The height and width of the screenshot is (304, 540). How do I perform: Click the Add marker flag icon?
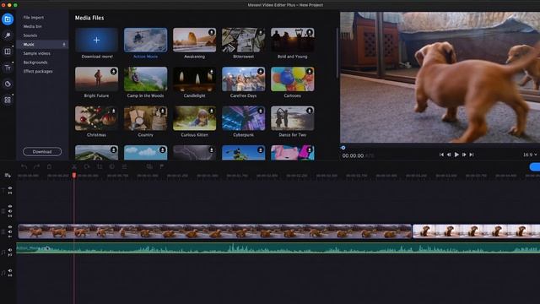(162, 167)
